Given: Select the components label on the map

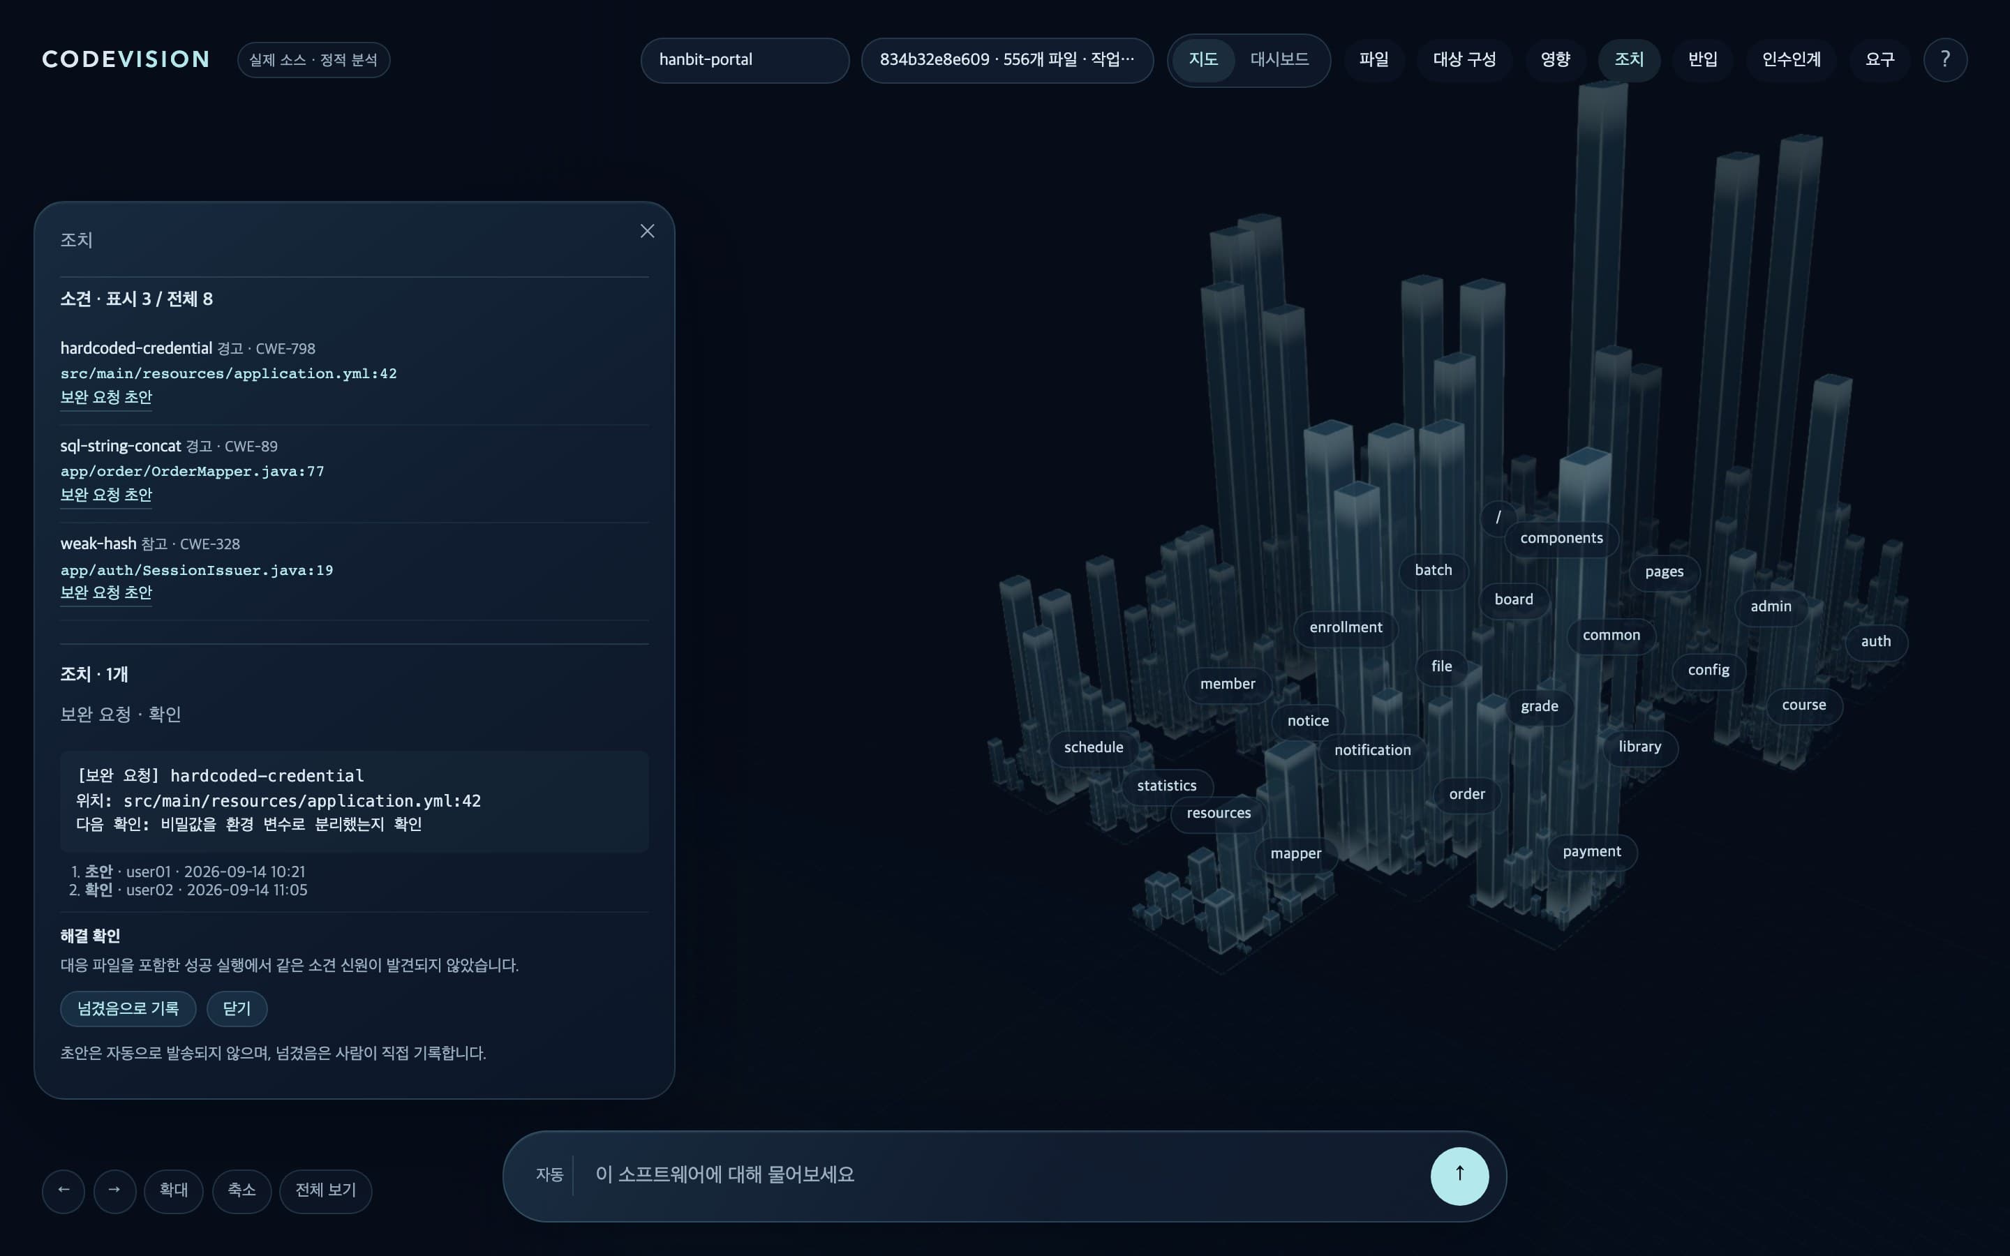Looking at the screenshot, I should pyautogui.click(x=1561, y=538).
